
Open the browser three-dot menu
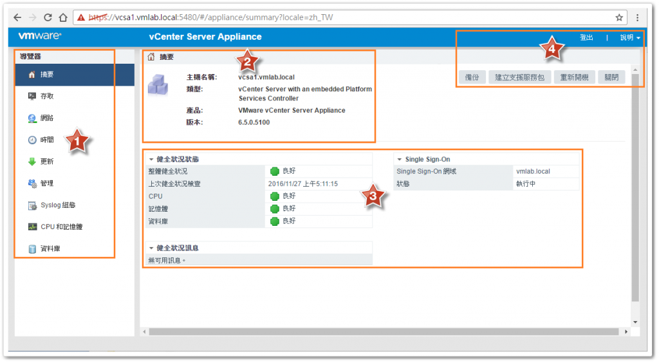pos(638,17)
